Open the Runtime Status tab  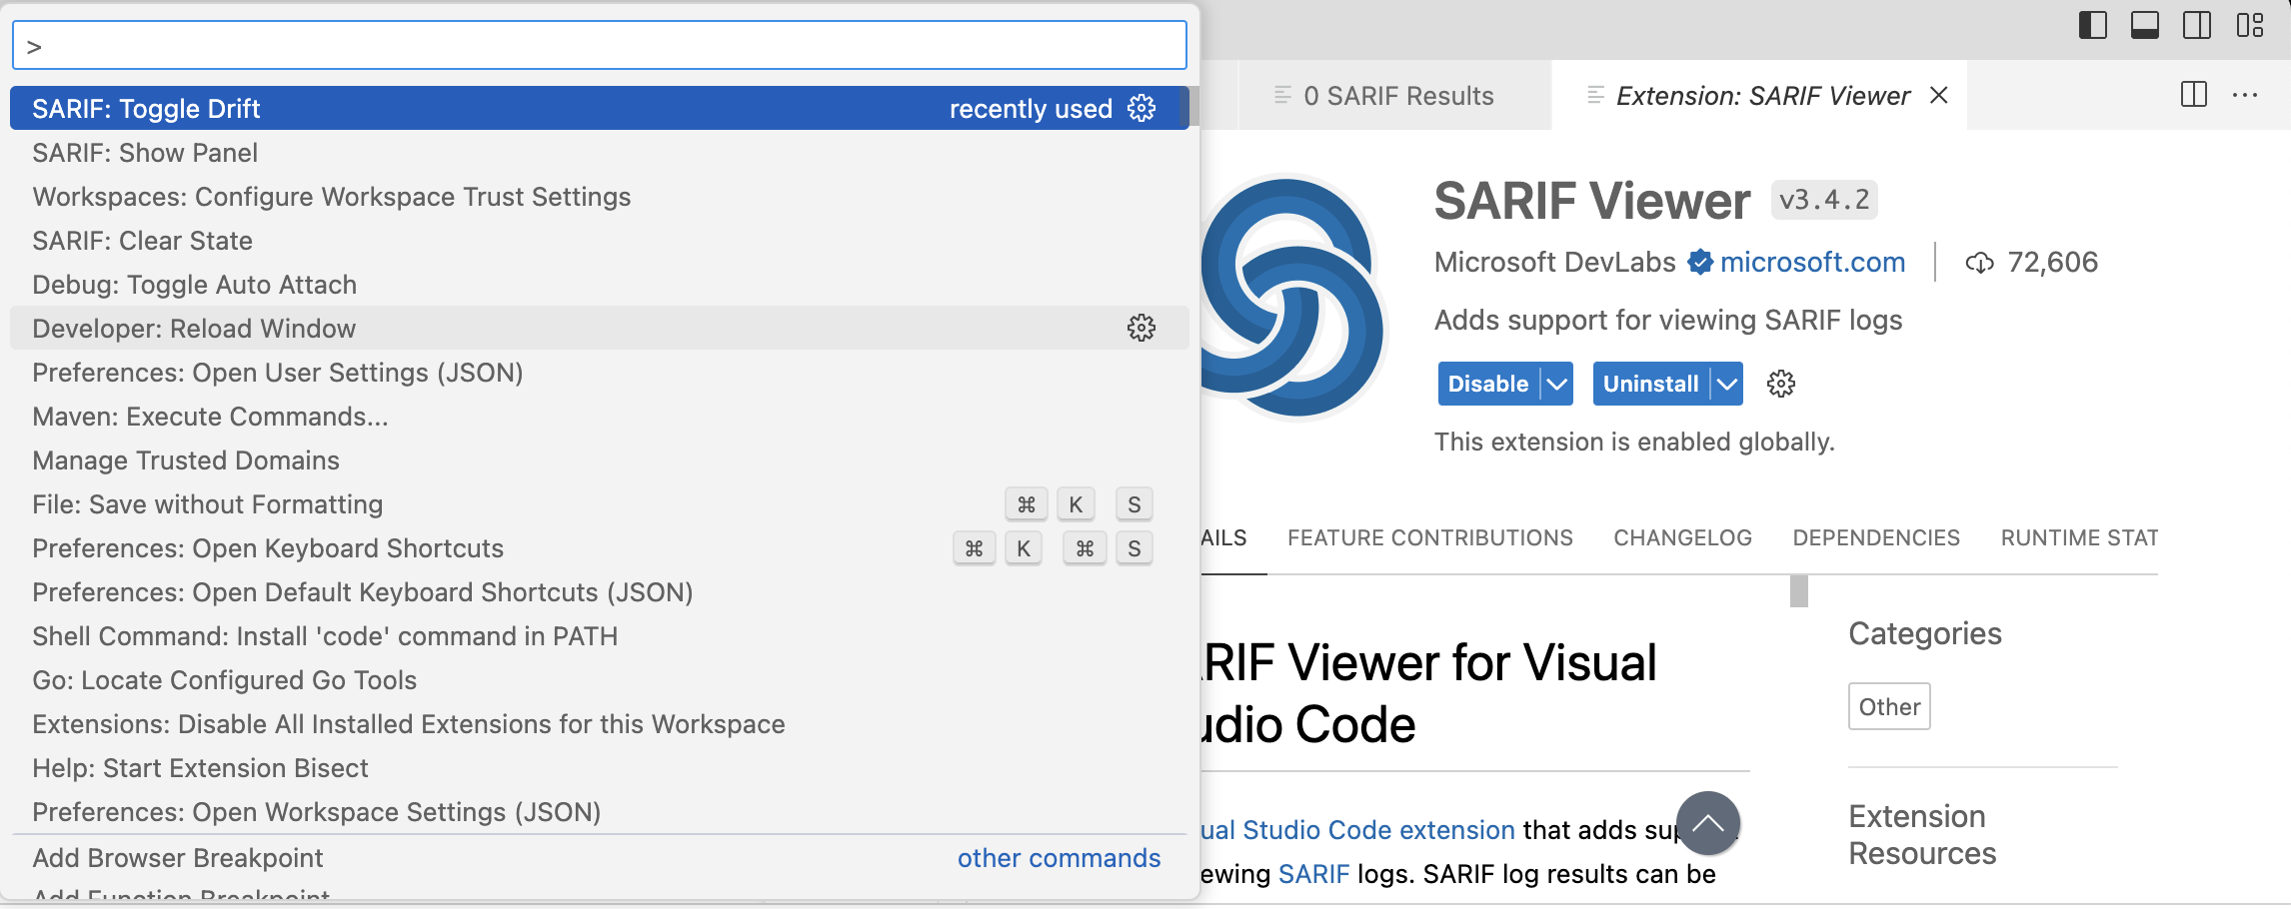[2079, 538]
